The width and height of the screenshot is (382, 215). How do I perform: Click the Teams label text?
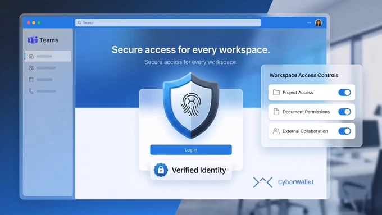(x=49, y=40)
